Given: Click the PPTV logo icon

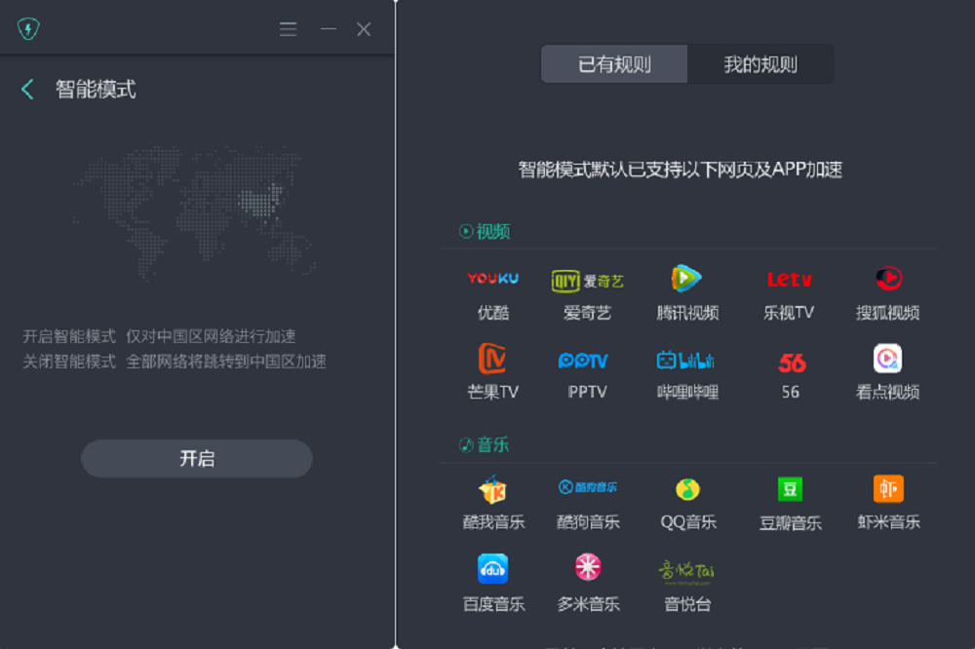Looking at the screenshot, I should pyautogui.click(x=583, y=360).
